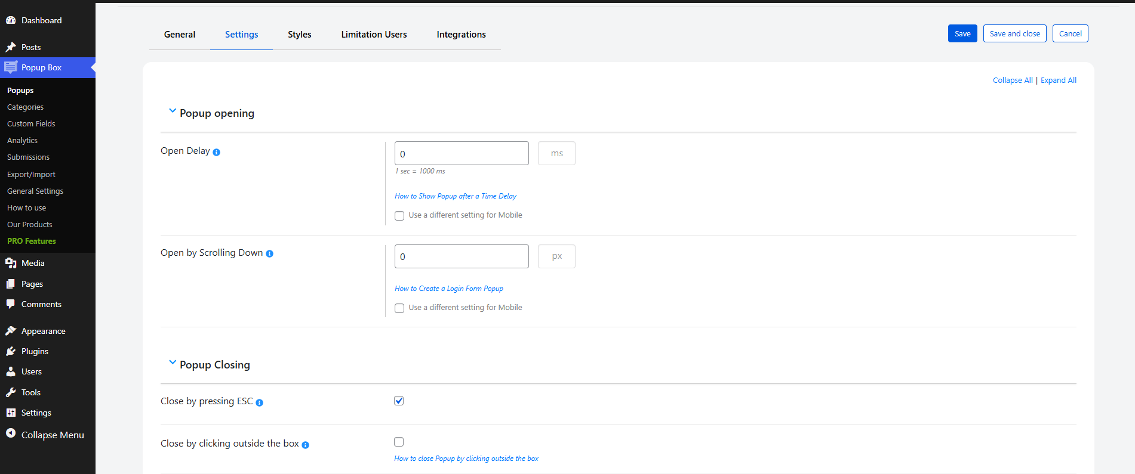Click Collapse All sections link
The width and height of the screenshot is (1135, 474).
click(x=1012, y=80)
